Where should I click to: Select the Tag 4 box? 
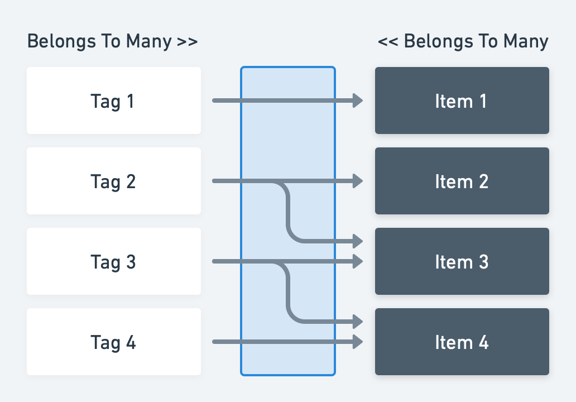(x=114, y=342)
